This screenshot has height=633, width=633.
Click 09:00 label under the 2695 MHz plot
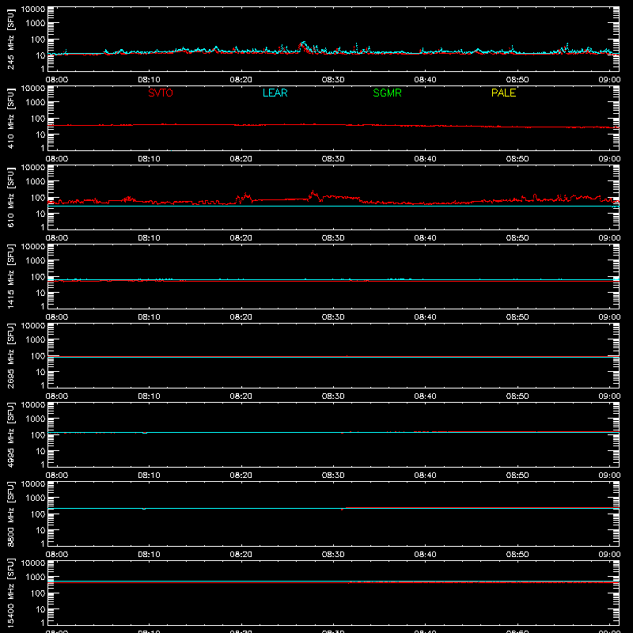point(609,396)
